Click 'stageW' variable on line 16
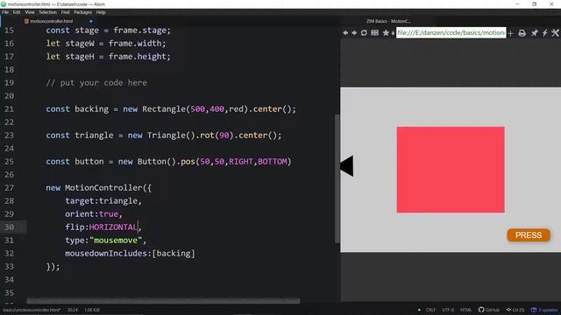The width and height of the screenshot is (561, 315). tap(80, 43)
